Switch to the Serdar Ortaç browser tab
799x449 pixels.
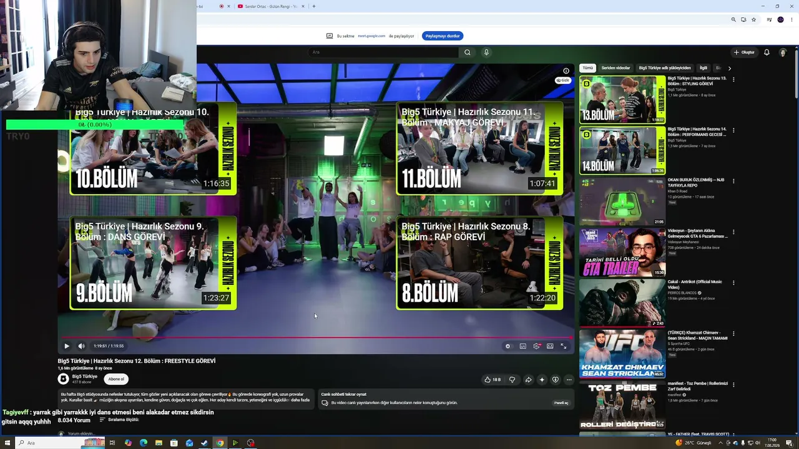pyautogui.click(x=272, y=6)
